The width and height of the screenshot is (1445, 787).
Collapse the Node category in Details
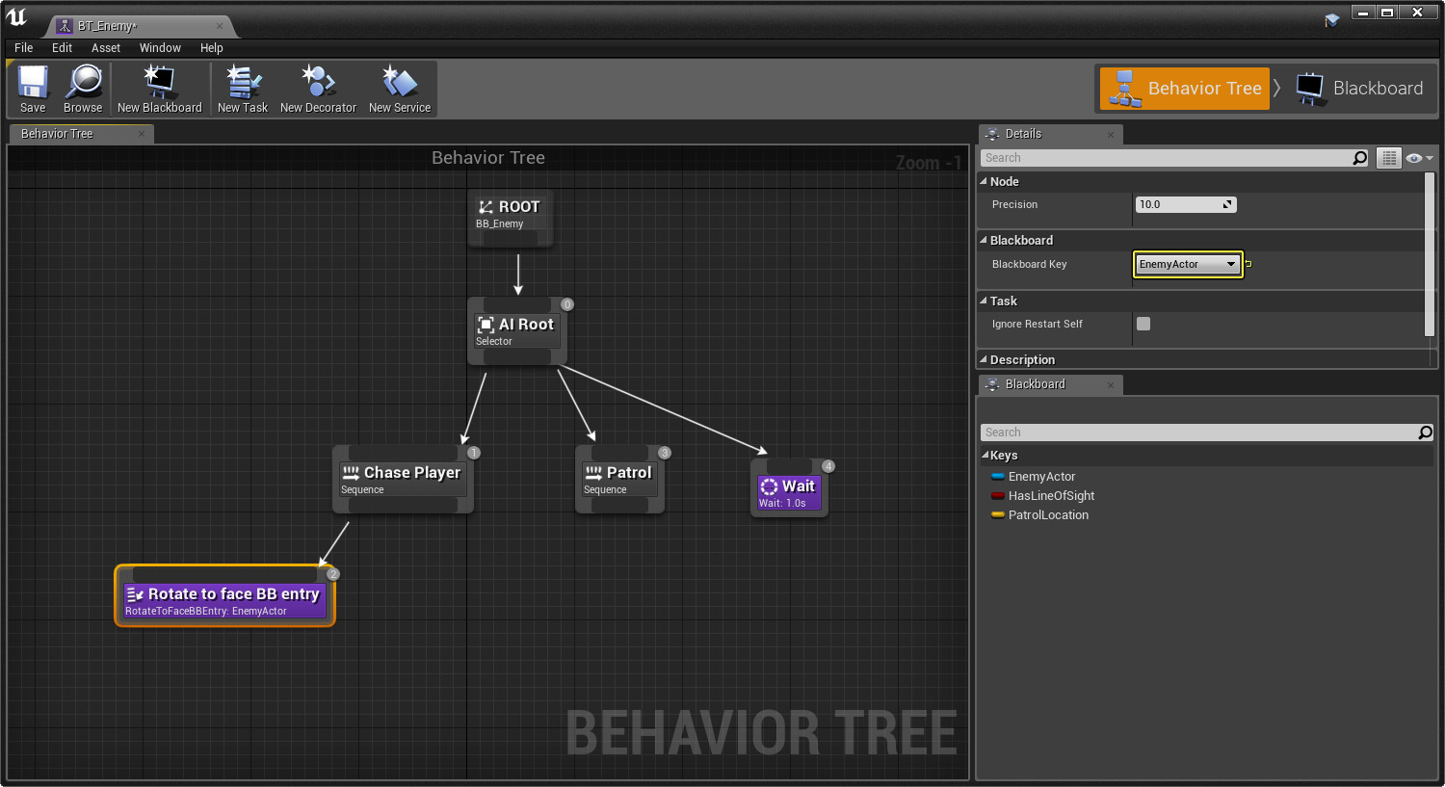(984, 181)
